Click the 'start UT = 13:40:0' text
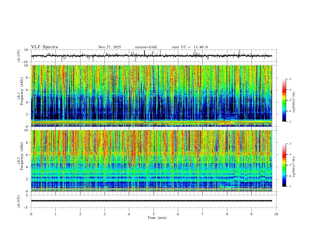This screenshot has height=240, width=311. [190, 47]
